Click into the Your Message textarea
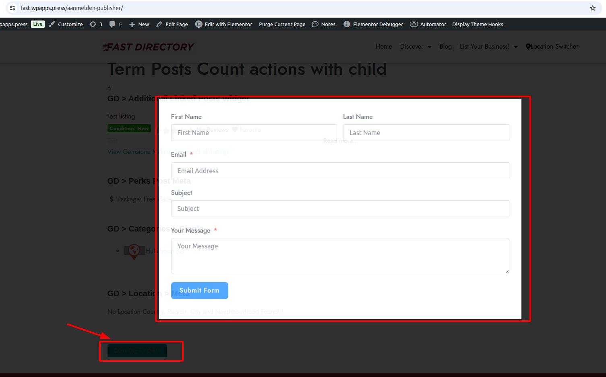Image resolution: width=606 pixels, height=377 pixels. point(340,256)
